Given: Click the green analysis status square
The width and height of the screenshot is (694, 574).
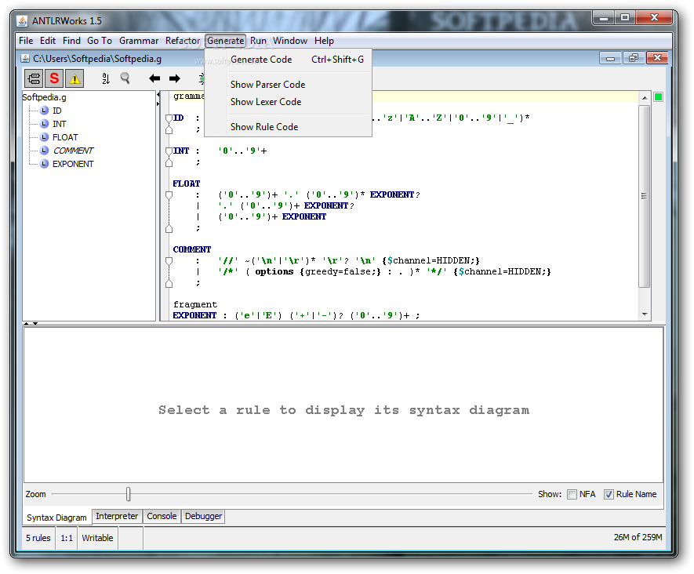Looking at the screenshot, I should tap(658, 97).
